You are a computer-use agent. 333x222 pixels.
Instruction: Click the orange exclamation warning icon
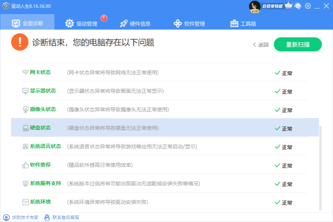(x=20, y=42)
